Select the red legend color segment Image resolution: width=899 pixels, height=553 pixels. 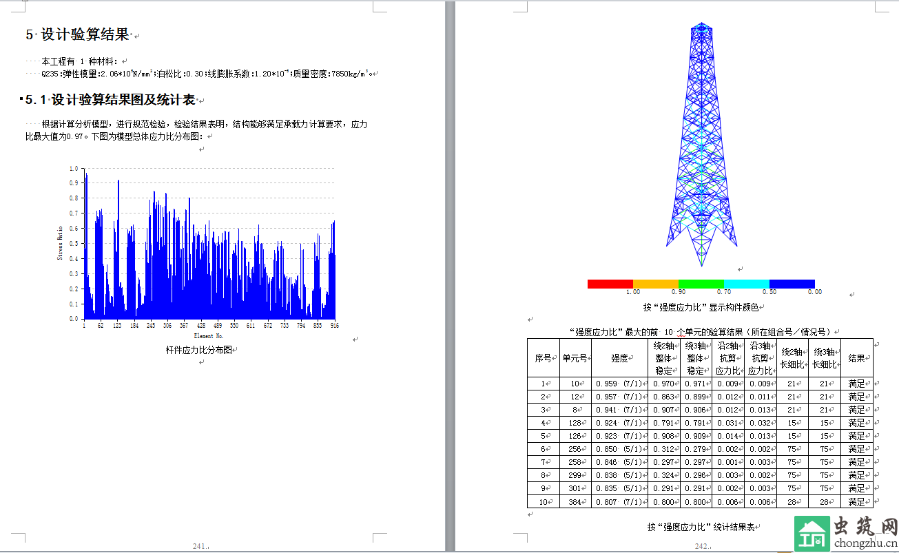(x=610, y=284)
